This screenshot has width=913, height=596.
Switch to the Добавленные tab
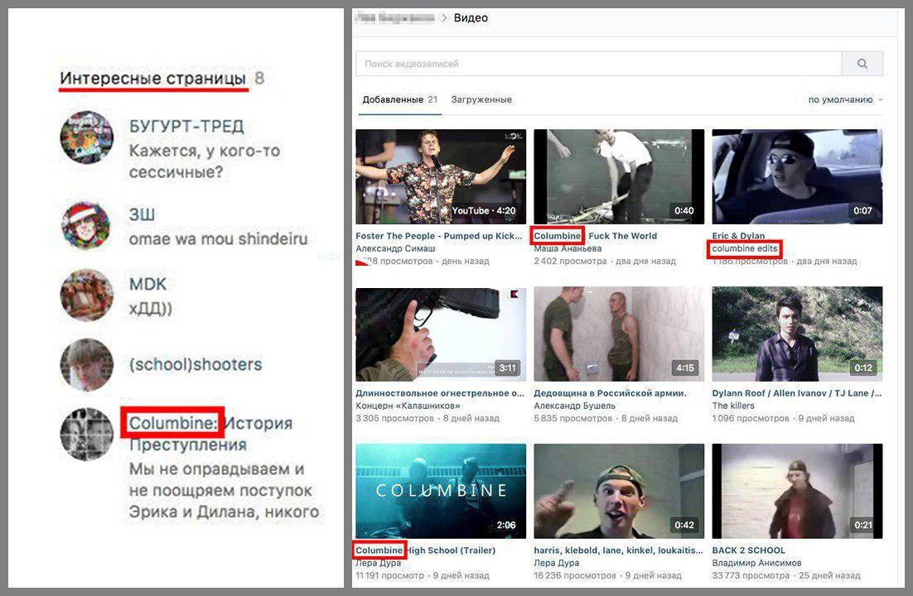399,99
